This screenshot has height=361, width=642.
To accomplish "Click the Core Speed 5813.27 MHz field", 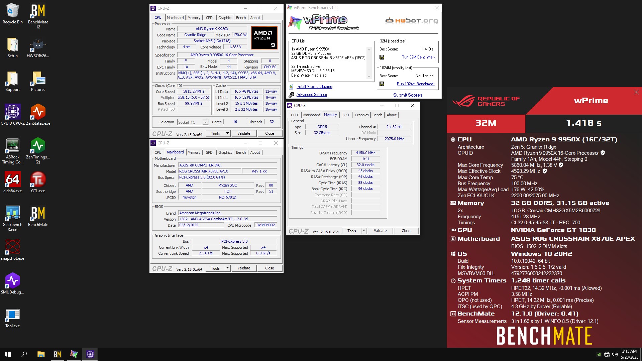I will pyautogui.click(x=194, y=91).
